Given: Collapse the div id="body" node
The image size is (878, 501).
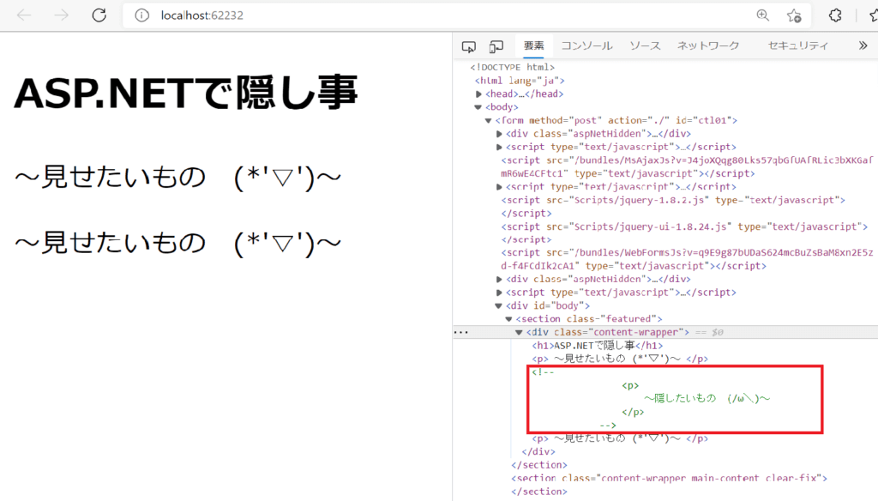Looking at the screenshot, I should [x=498, y=306].
